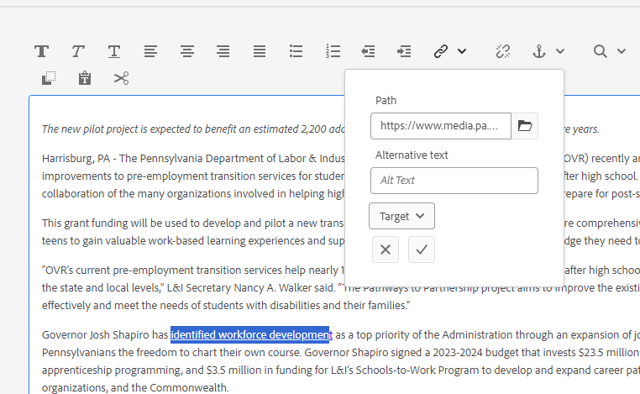Expand the find options chevron

point(622,51)
